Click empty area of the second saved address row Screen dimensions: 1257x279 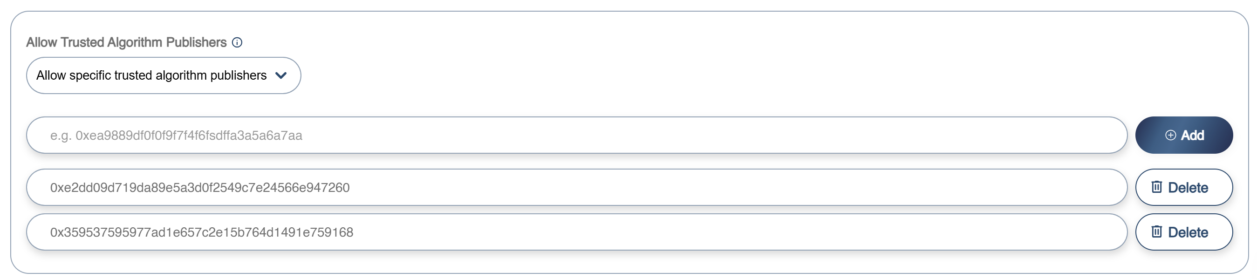732,232
